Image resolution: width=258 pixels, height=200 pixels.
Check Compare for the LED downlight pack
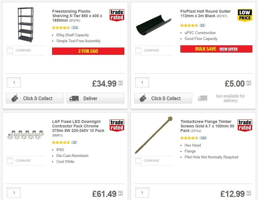coord(10,161)
